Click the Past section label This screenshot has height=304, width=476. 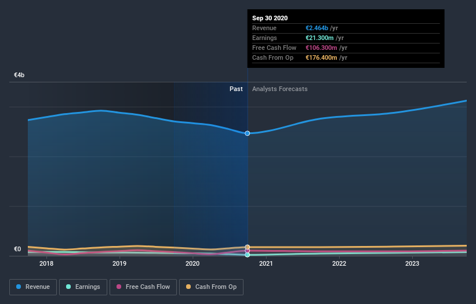[236, 89]
